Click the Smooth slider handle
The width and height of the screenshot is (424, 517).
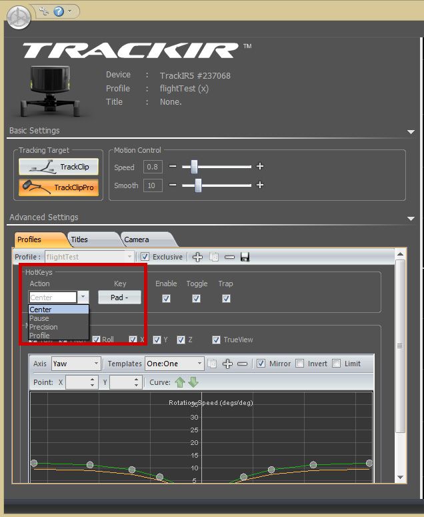click(x=198, y=185)
